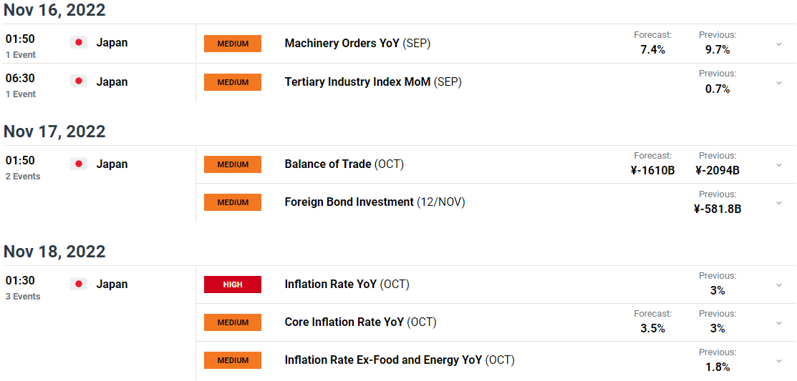Click the red HIGH importance badge
This screenshot has width=797, height=381.
(x=232, y=284)
